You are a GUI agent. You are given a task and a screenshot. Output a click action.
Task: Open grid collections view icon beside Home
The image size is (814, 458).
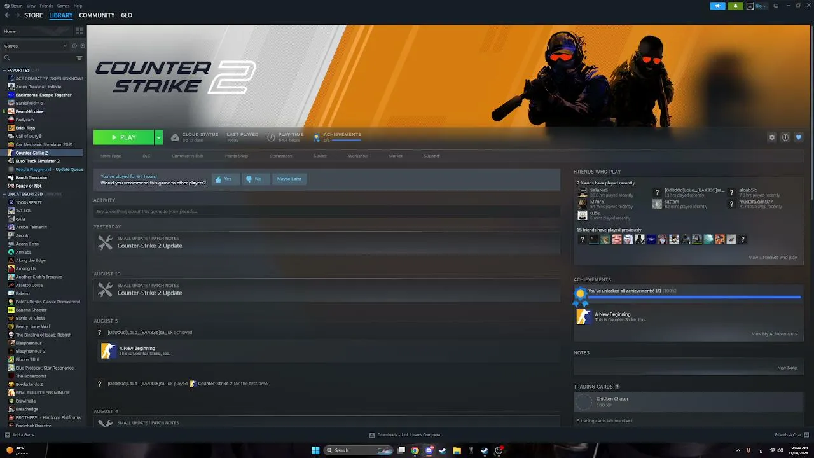pyautogui.click(x=79, y=31)
